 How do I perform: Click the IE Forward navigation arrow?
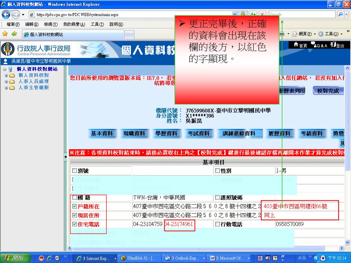15,15
